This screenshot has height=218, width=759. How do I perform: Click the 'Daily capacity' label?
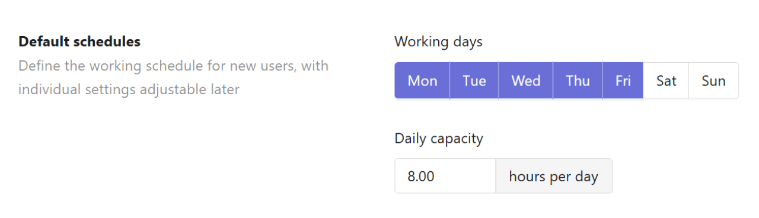(x=439, y=139)
